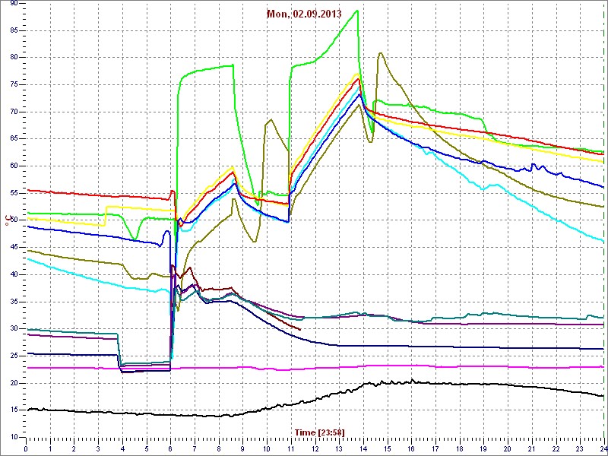Click the 85 label on temperature axis
The height and width of the screenshot is (456, 608).
point(13,30)
